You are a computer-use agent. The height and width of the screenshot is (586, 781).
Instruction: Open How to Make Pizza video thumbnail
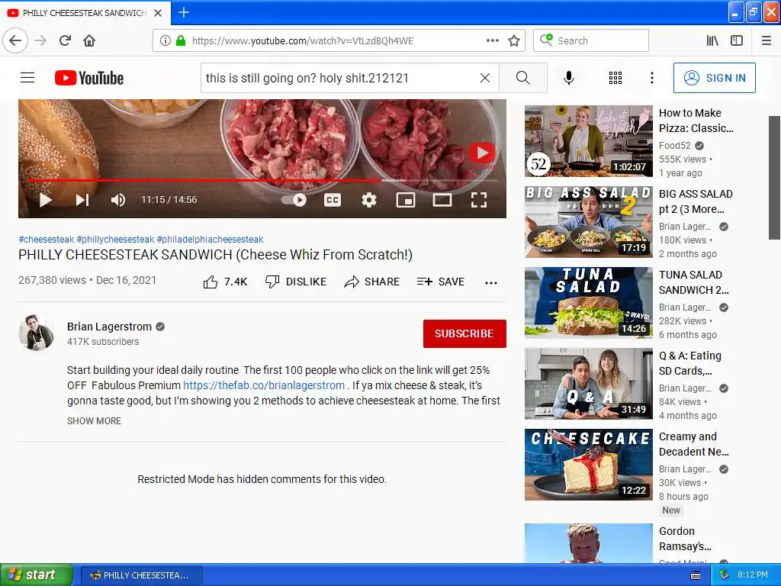[588, 141]
